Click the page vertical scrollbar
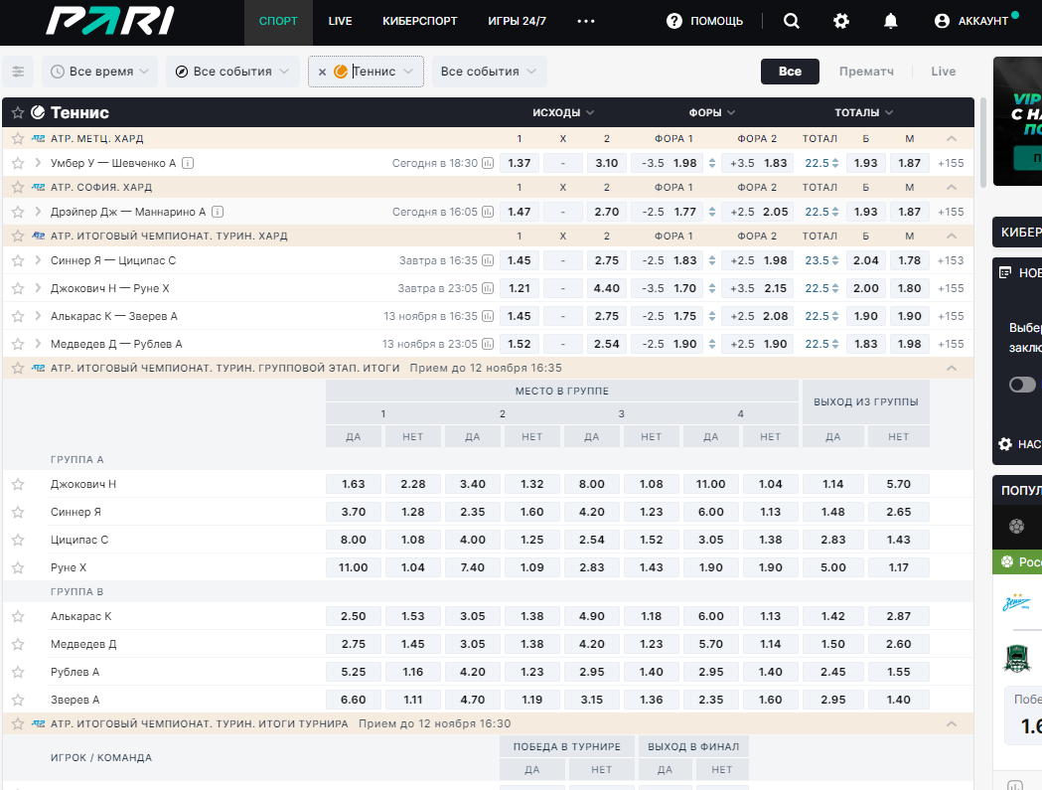 [x=983, y=142]
